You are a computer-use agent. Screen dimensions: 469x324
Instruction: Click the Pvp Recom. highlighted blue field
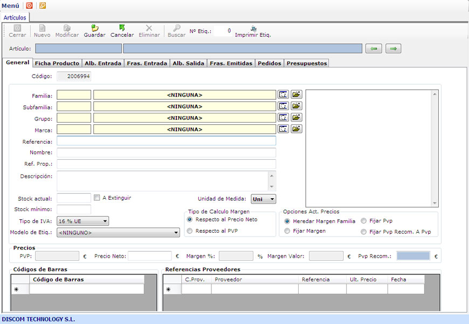413,256
